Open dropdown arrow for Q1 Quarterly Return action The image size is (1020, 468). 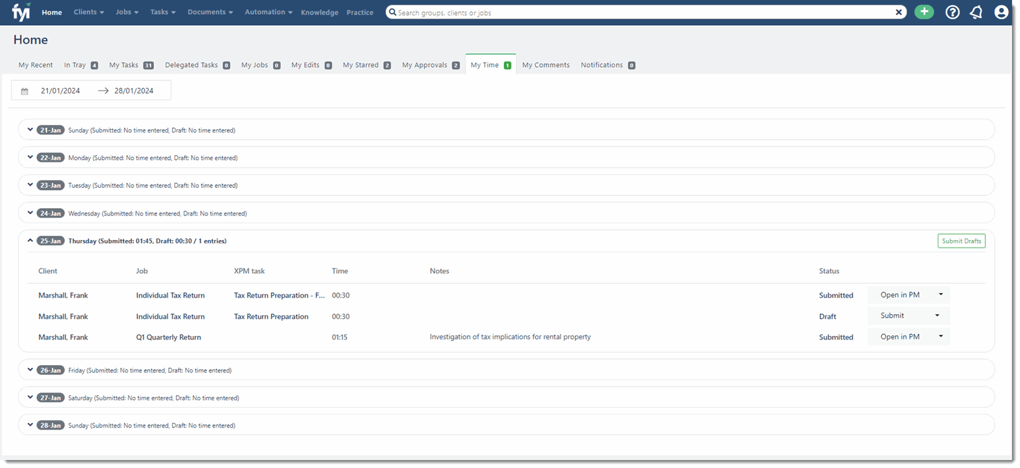[x=940, y=337]
